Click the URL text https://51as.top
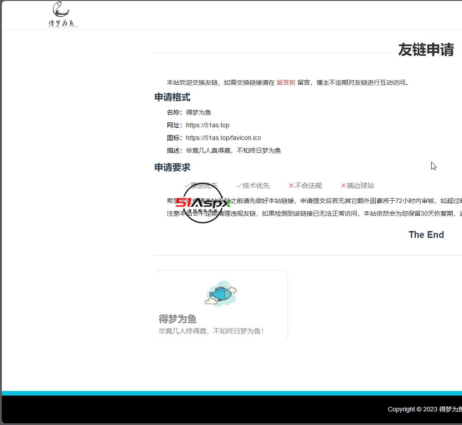462x425 pixels. click(x=208, y=125)
